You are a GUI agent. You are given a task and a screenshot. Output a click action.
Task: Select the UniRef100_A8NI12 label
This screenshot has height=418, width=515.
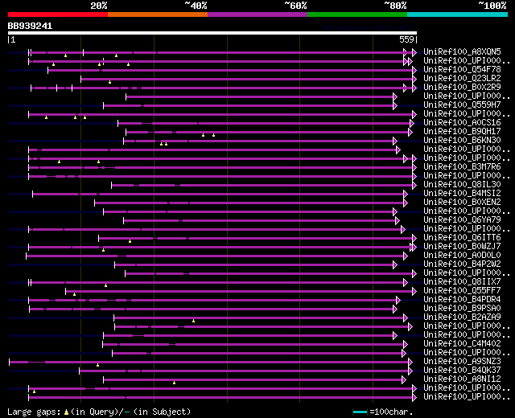click(x=462, y=379)
